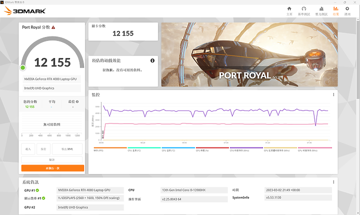Toggle the orange FPS legend swatch
This screenshot has height=215, width=360.
pos(110,147)
